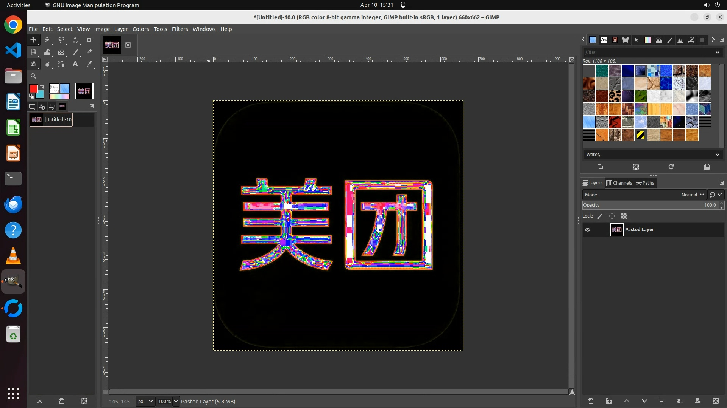Screen dimensions: 727x408
Task: Select the Crop tool
Action: point(89,40)
